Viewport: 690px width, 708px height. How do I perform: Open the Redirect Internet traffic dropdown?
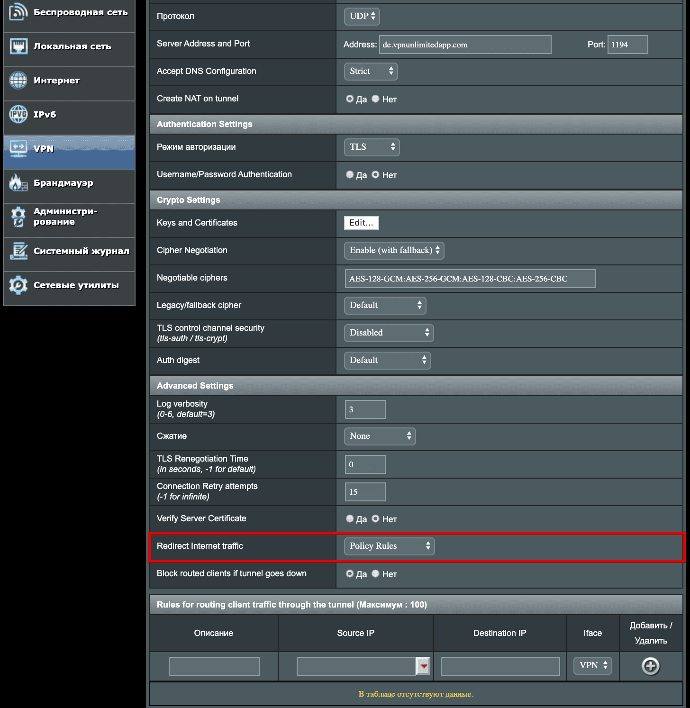389,546
